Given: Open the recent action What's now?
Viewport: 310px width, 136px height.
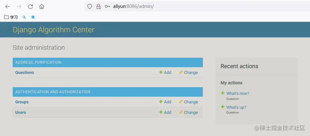Looking at the screenshot, I should (238, 93).
